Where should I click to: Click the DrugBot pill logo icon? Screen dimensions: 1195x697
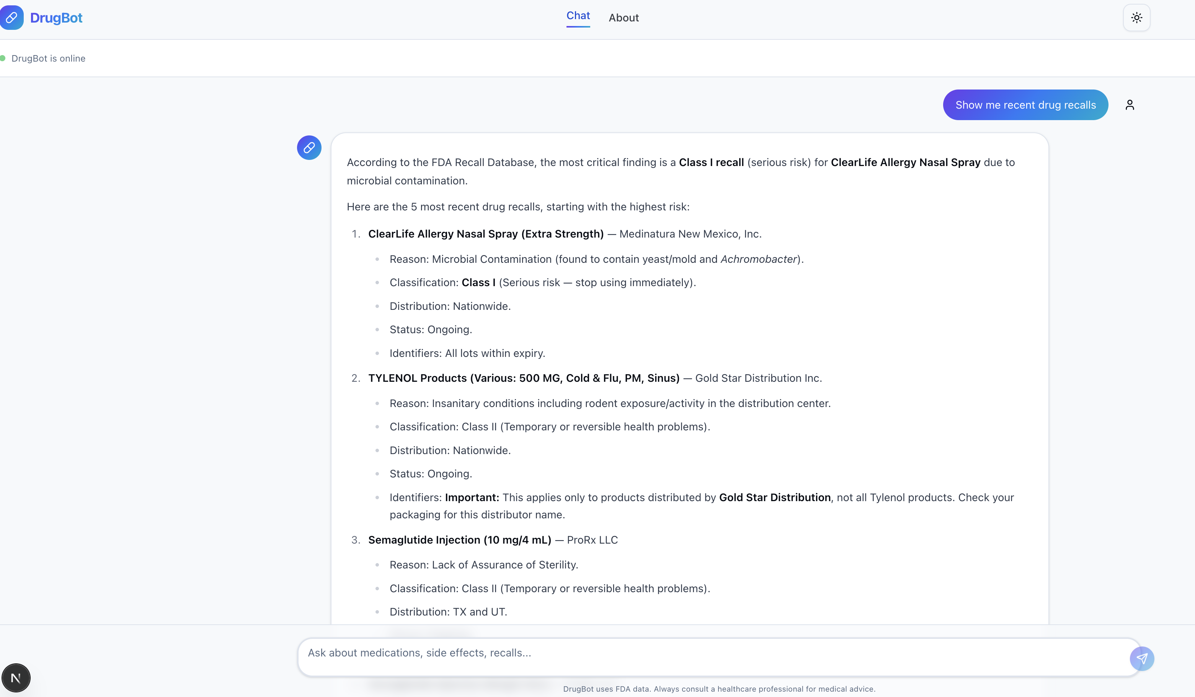[11, 18]
